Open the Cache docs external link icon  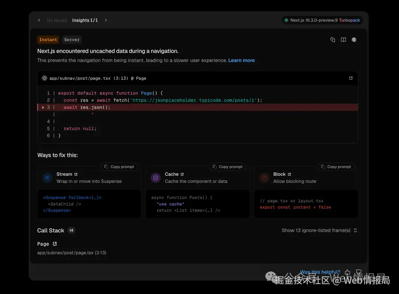182,174
